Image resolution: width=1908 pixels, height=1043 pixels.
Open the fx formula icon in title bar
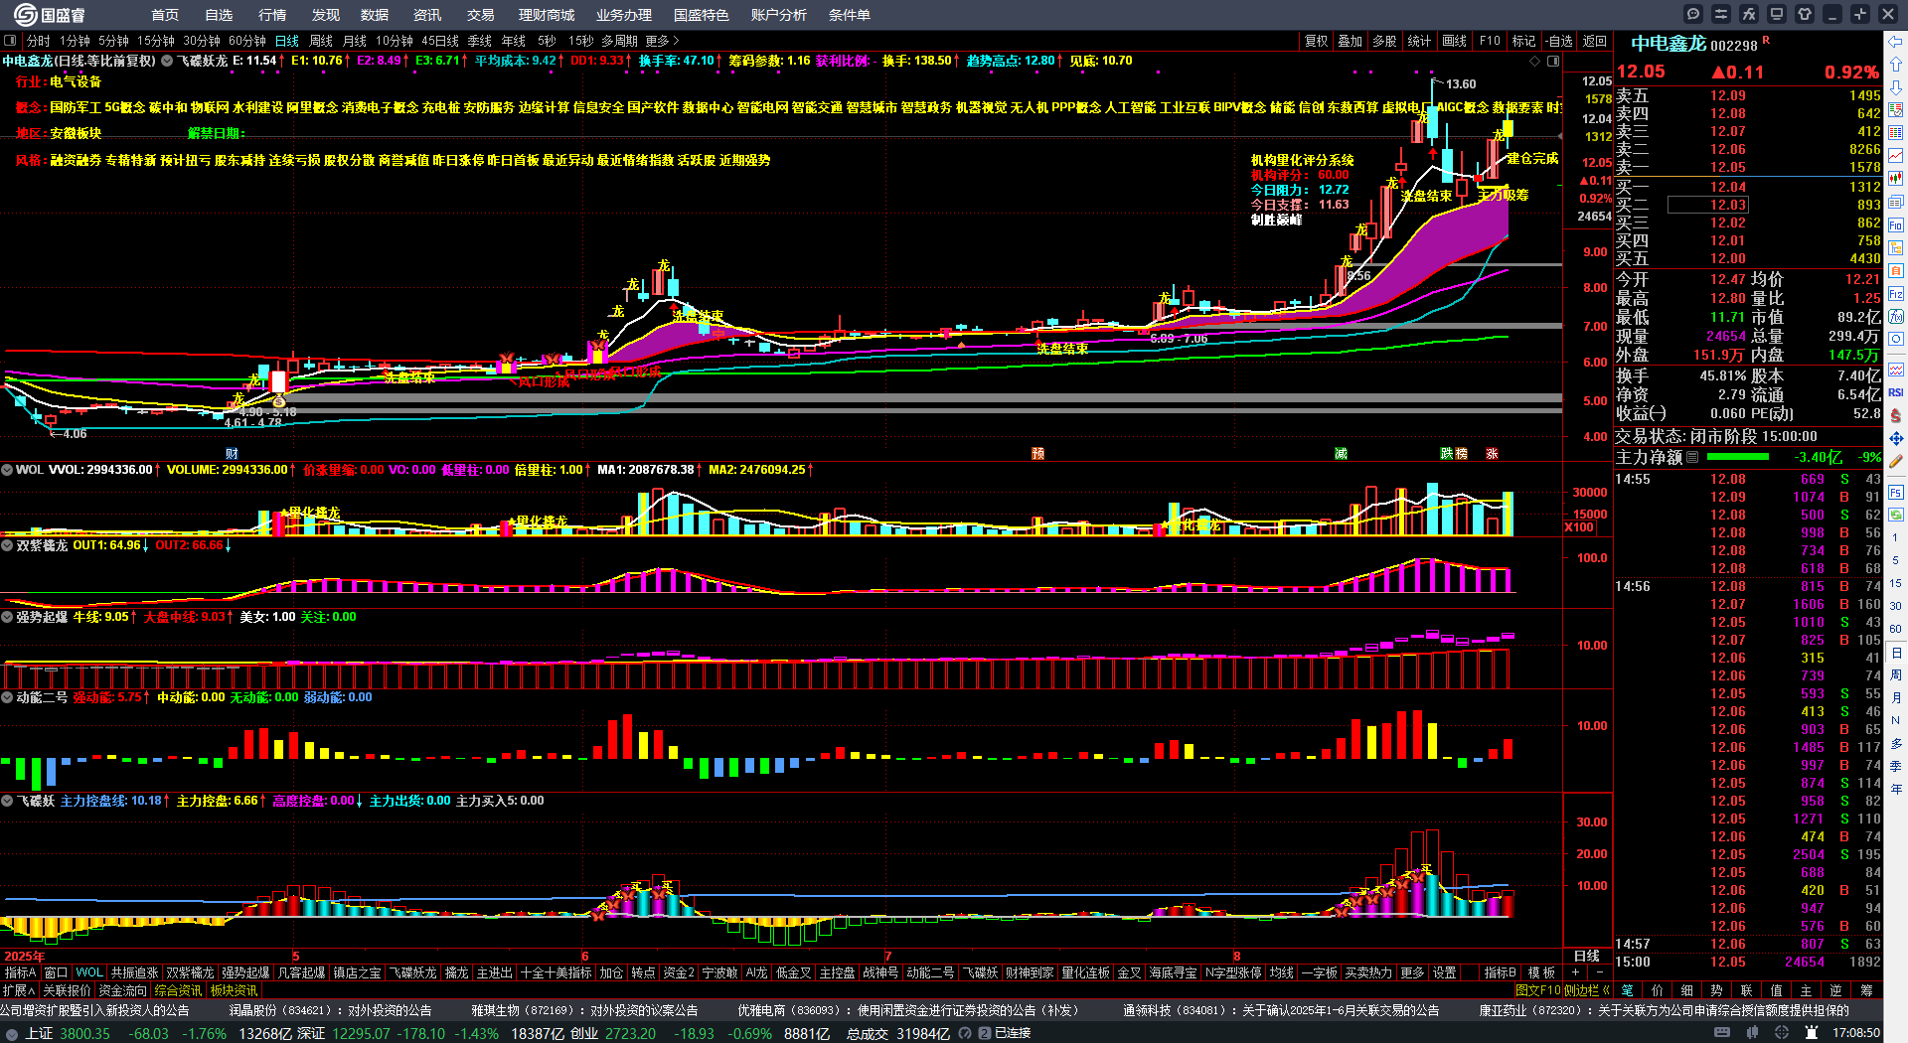(1749, 14)
